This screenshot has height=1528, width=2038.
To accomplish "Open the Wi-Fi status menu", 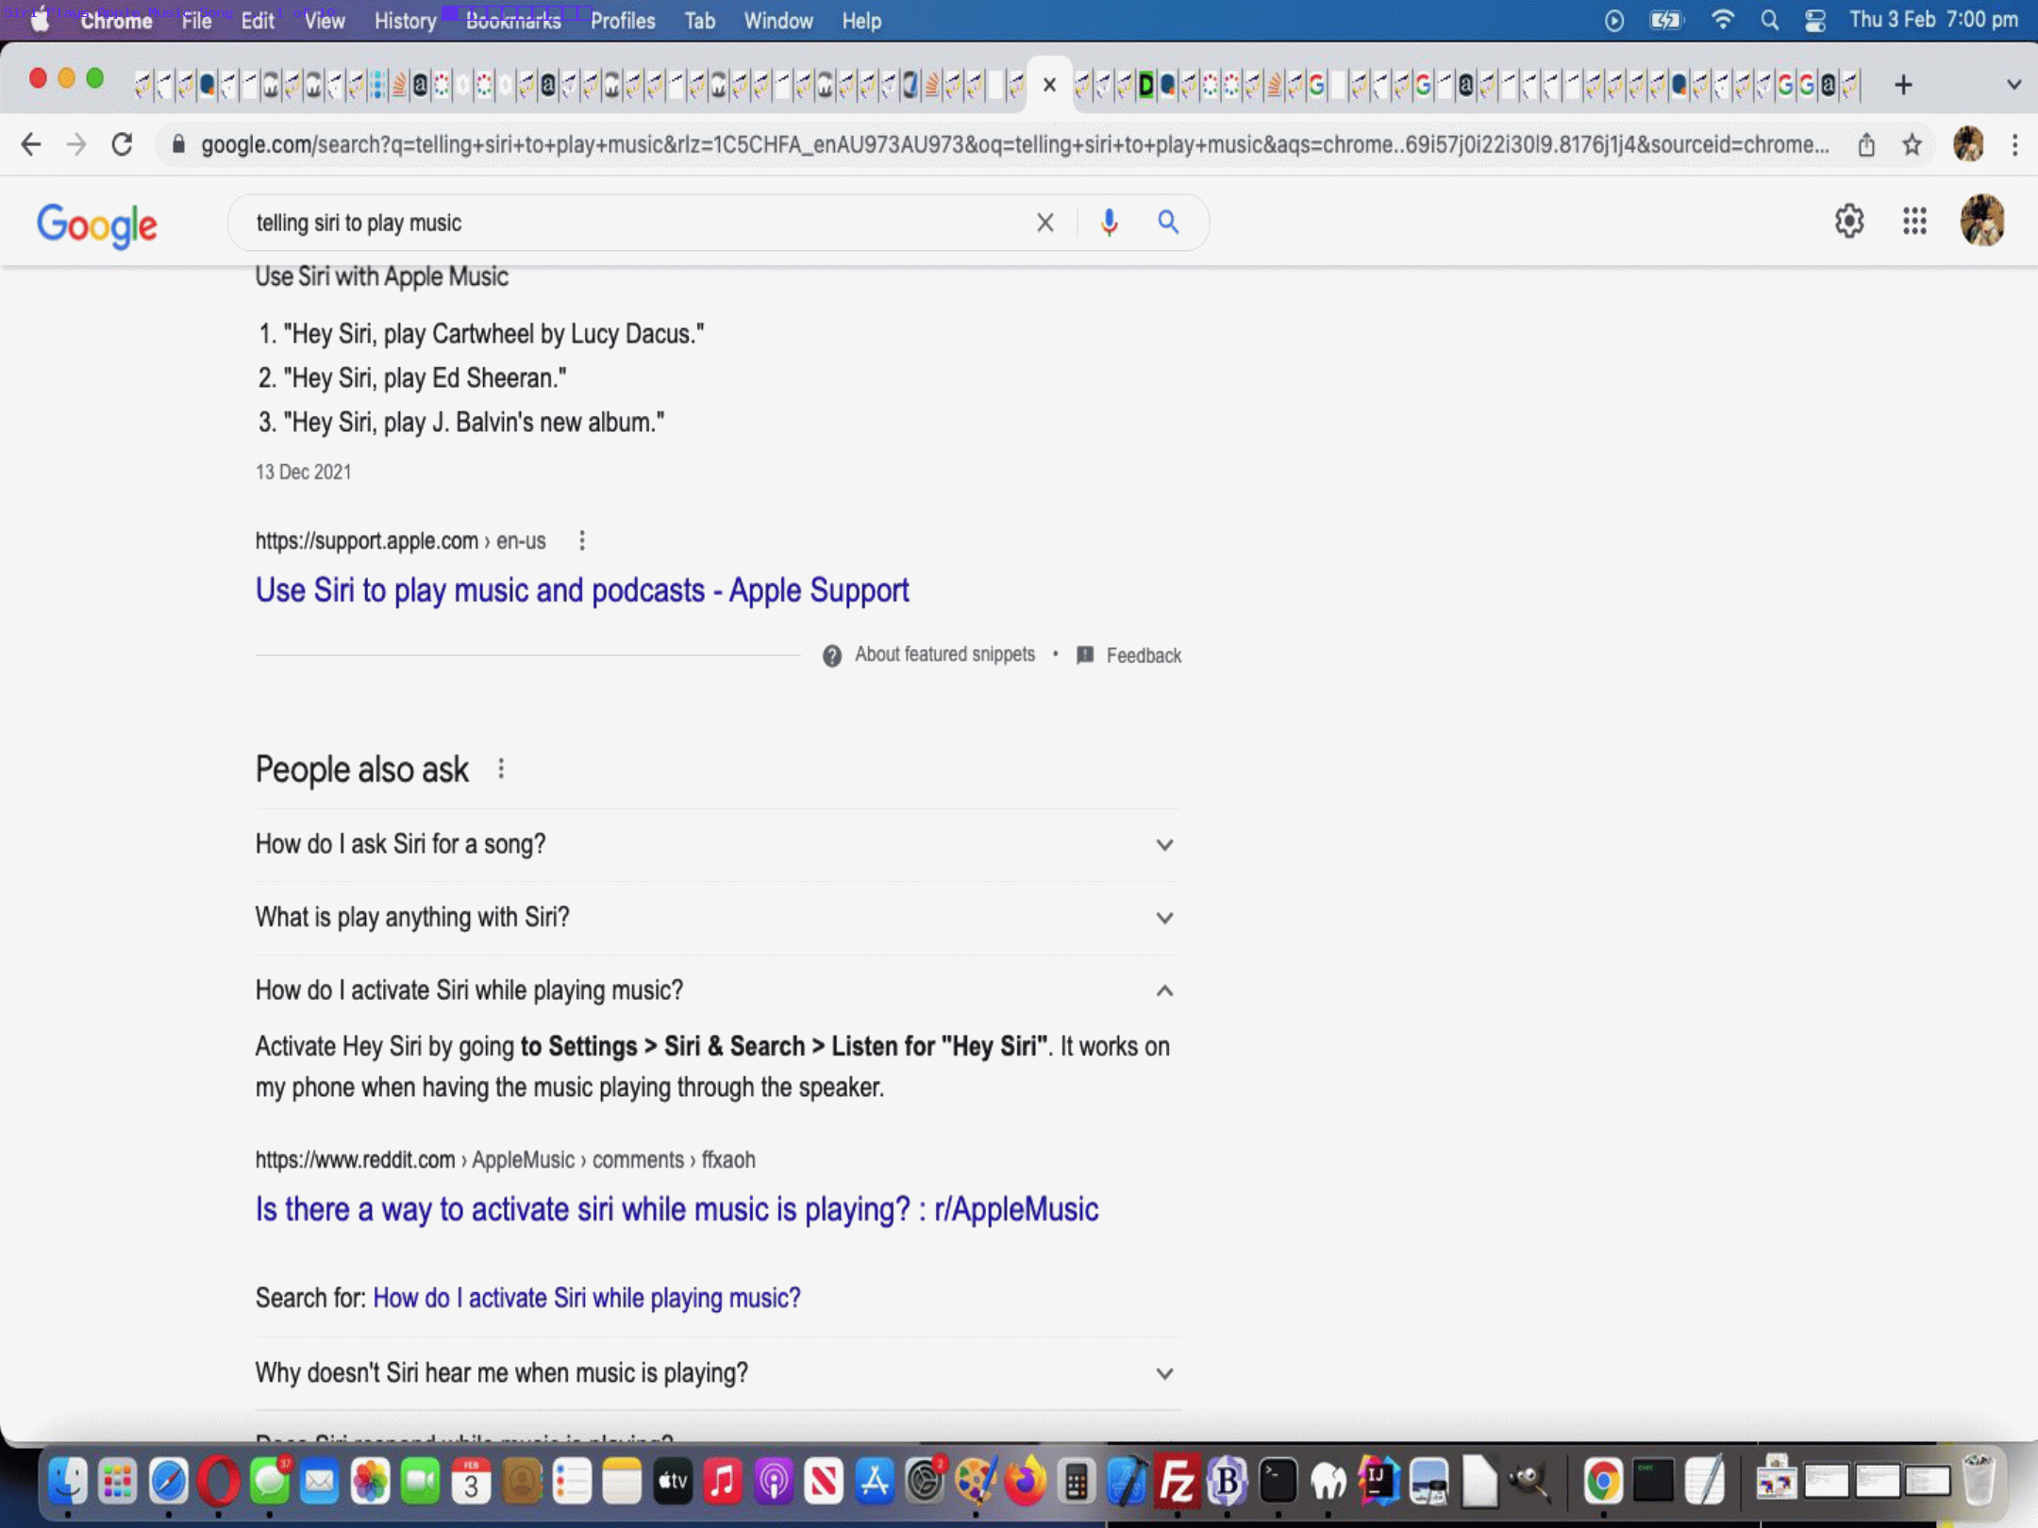I will pyautogui.click(x=1722, y=20).
